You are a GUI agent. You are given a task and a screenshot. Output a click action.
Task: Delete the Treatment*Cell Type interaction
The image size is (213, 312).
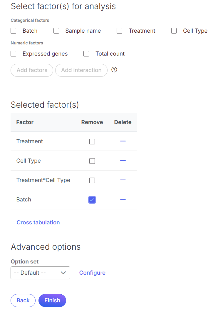point(123,180)
